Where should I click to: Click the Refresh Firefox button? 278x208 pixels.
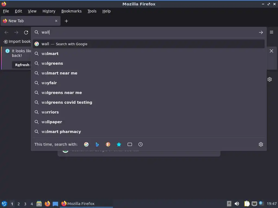[x=22, y=65]
